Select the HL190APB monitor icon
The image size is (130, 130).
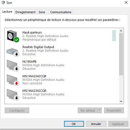(13, 65)
